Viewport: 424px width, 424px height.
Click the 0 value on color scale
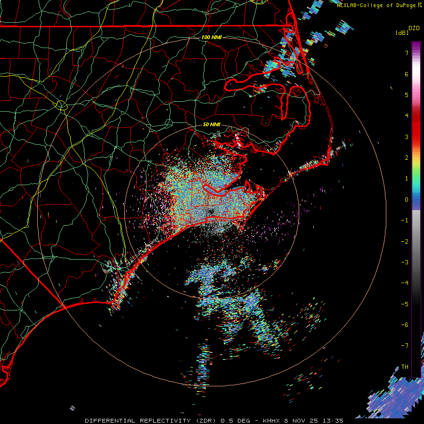407,200
